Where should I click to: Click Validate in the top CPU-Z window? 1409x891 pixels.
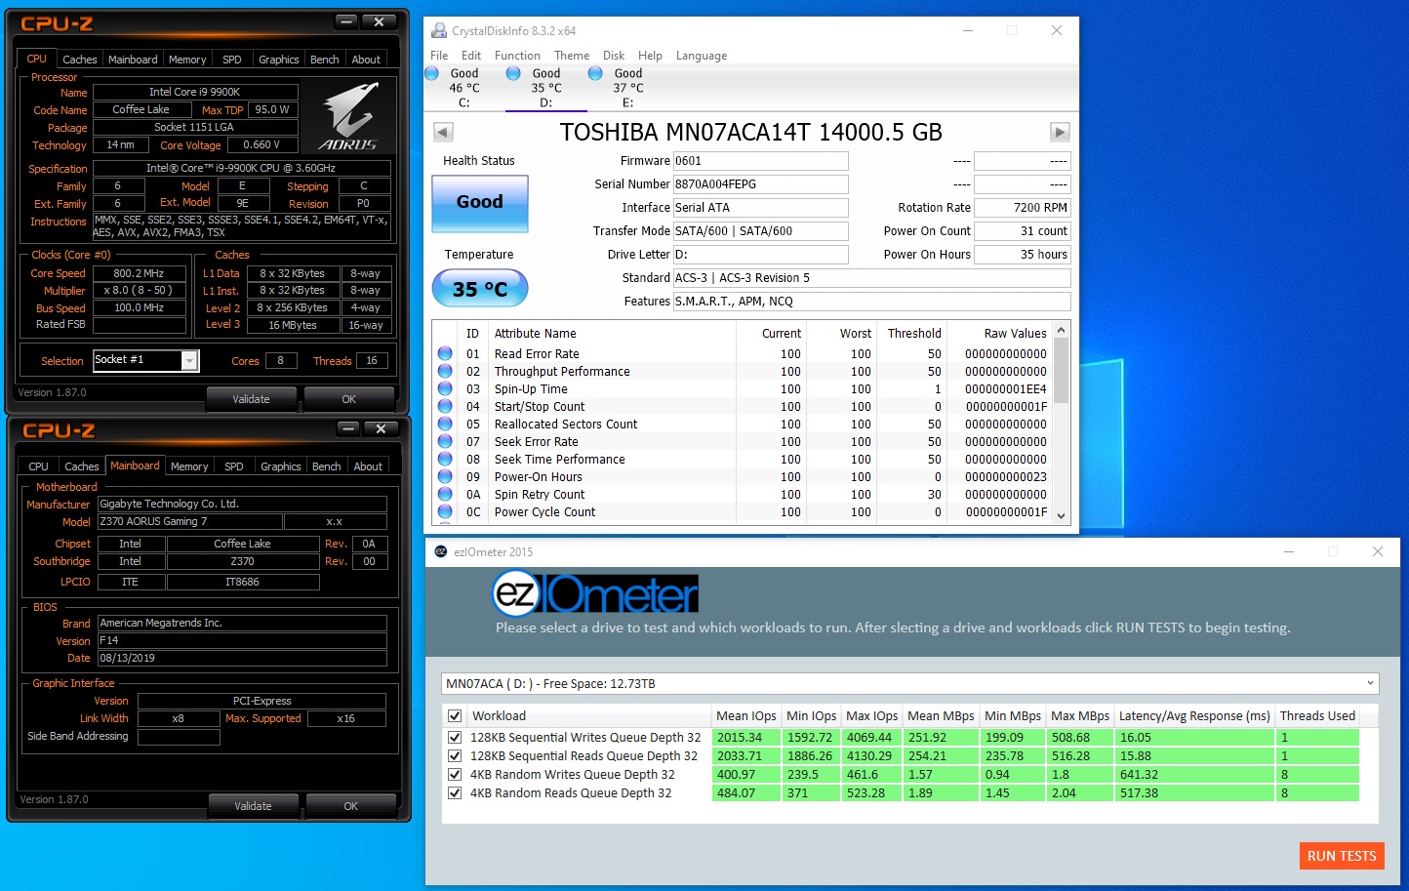coord(251,399)
